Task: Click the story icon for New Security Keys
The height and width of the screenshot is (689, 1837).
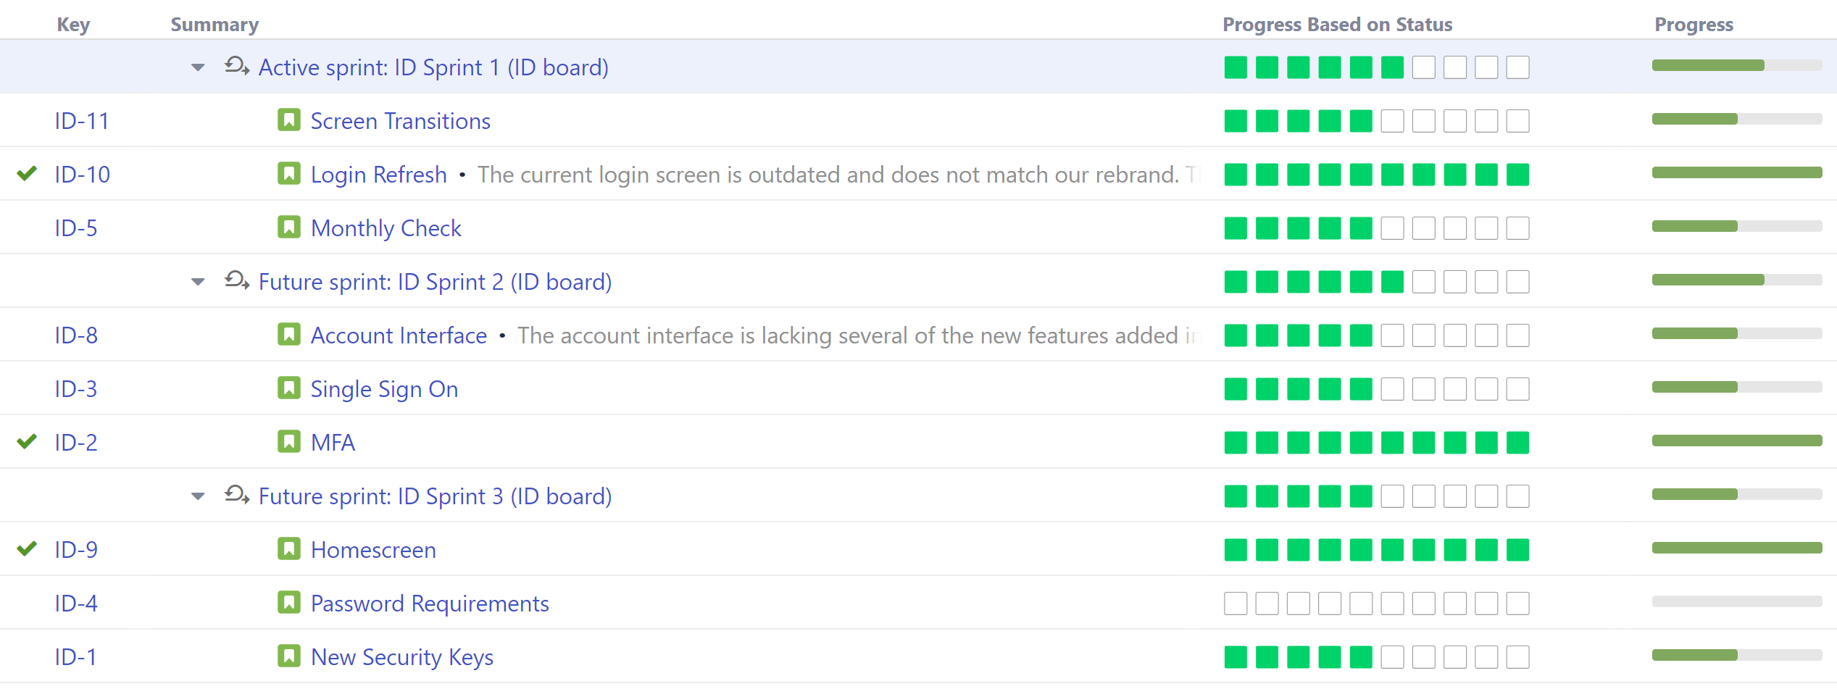Action: tap(289, 656)
